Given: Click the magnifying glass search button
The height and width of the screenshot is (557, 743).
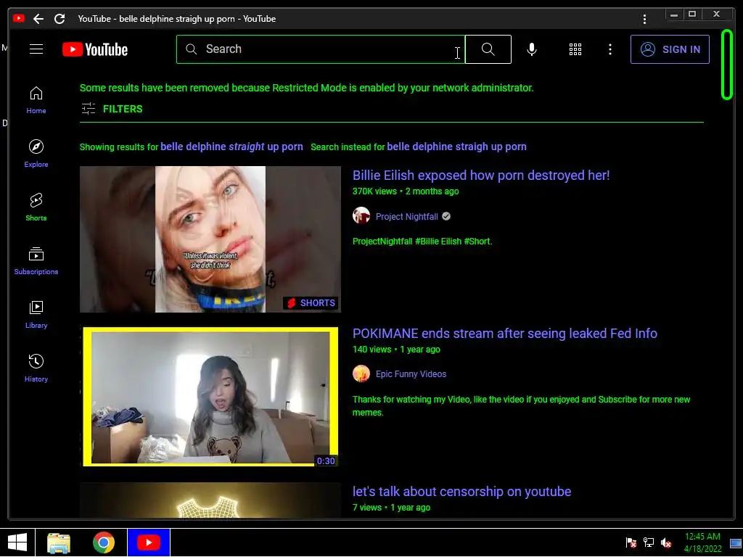Looking at the screenshot, I should click(488, 49).
